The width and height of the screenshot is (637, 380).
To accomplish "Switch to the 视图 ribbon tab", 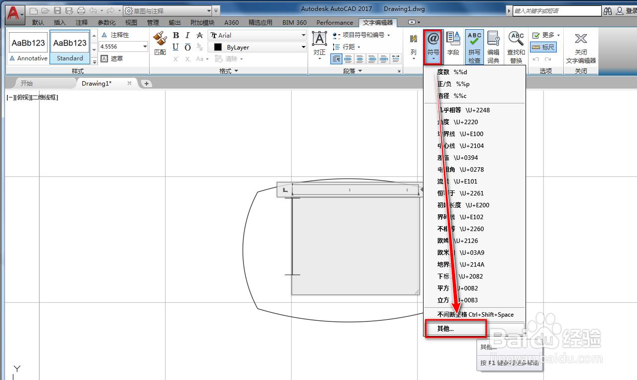I will tap(131, 22).
